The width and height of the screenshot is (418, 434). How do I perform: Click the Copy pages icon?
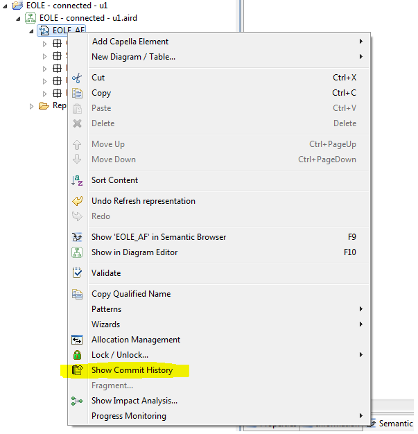pyautogui.click(x=78, y=93)
